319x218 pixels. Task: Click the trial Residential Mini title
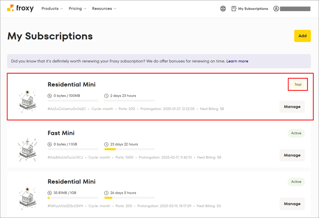[x=71, y=84]
